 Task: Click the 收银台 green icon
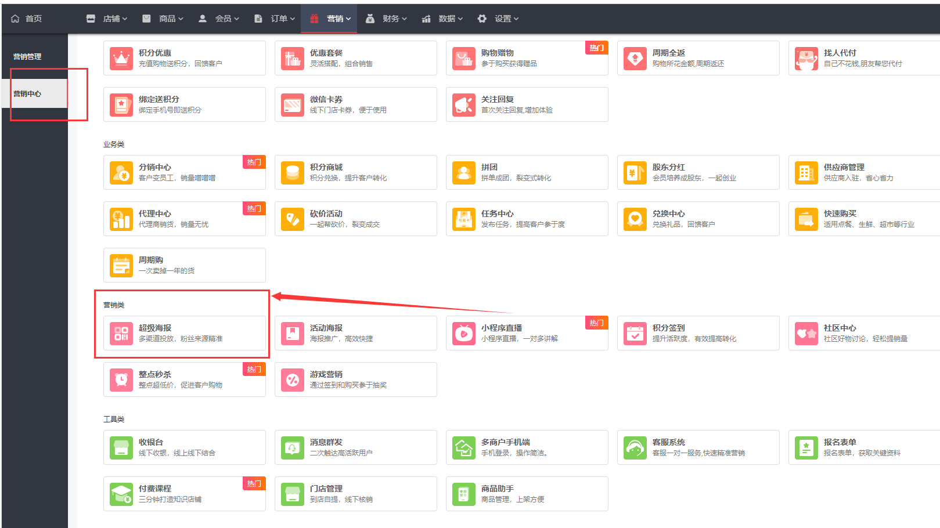(x=121, y=447)
